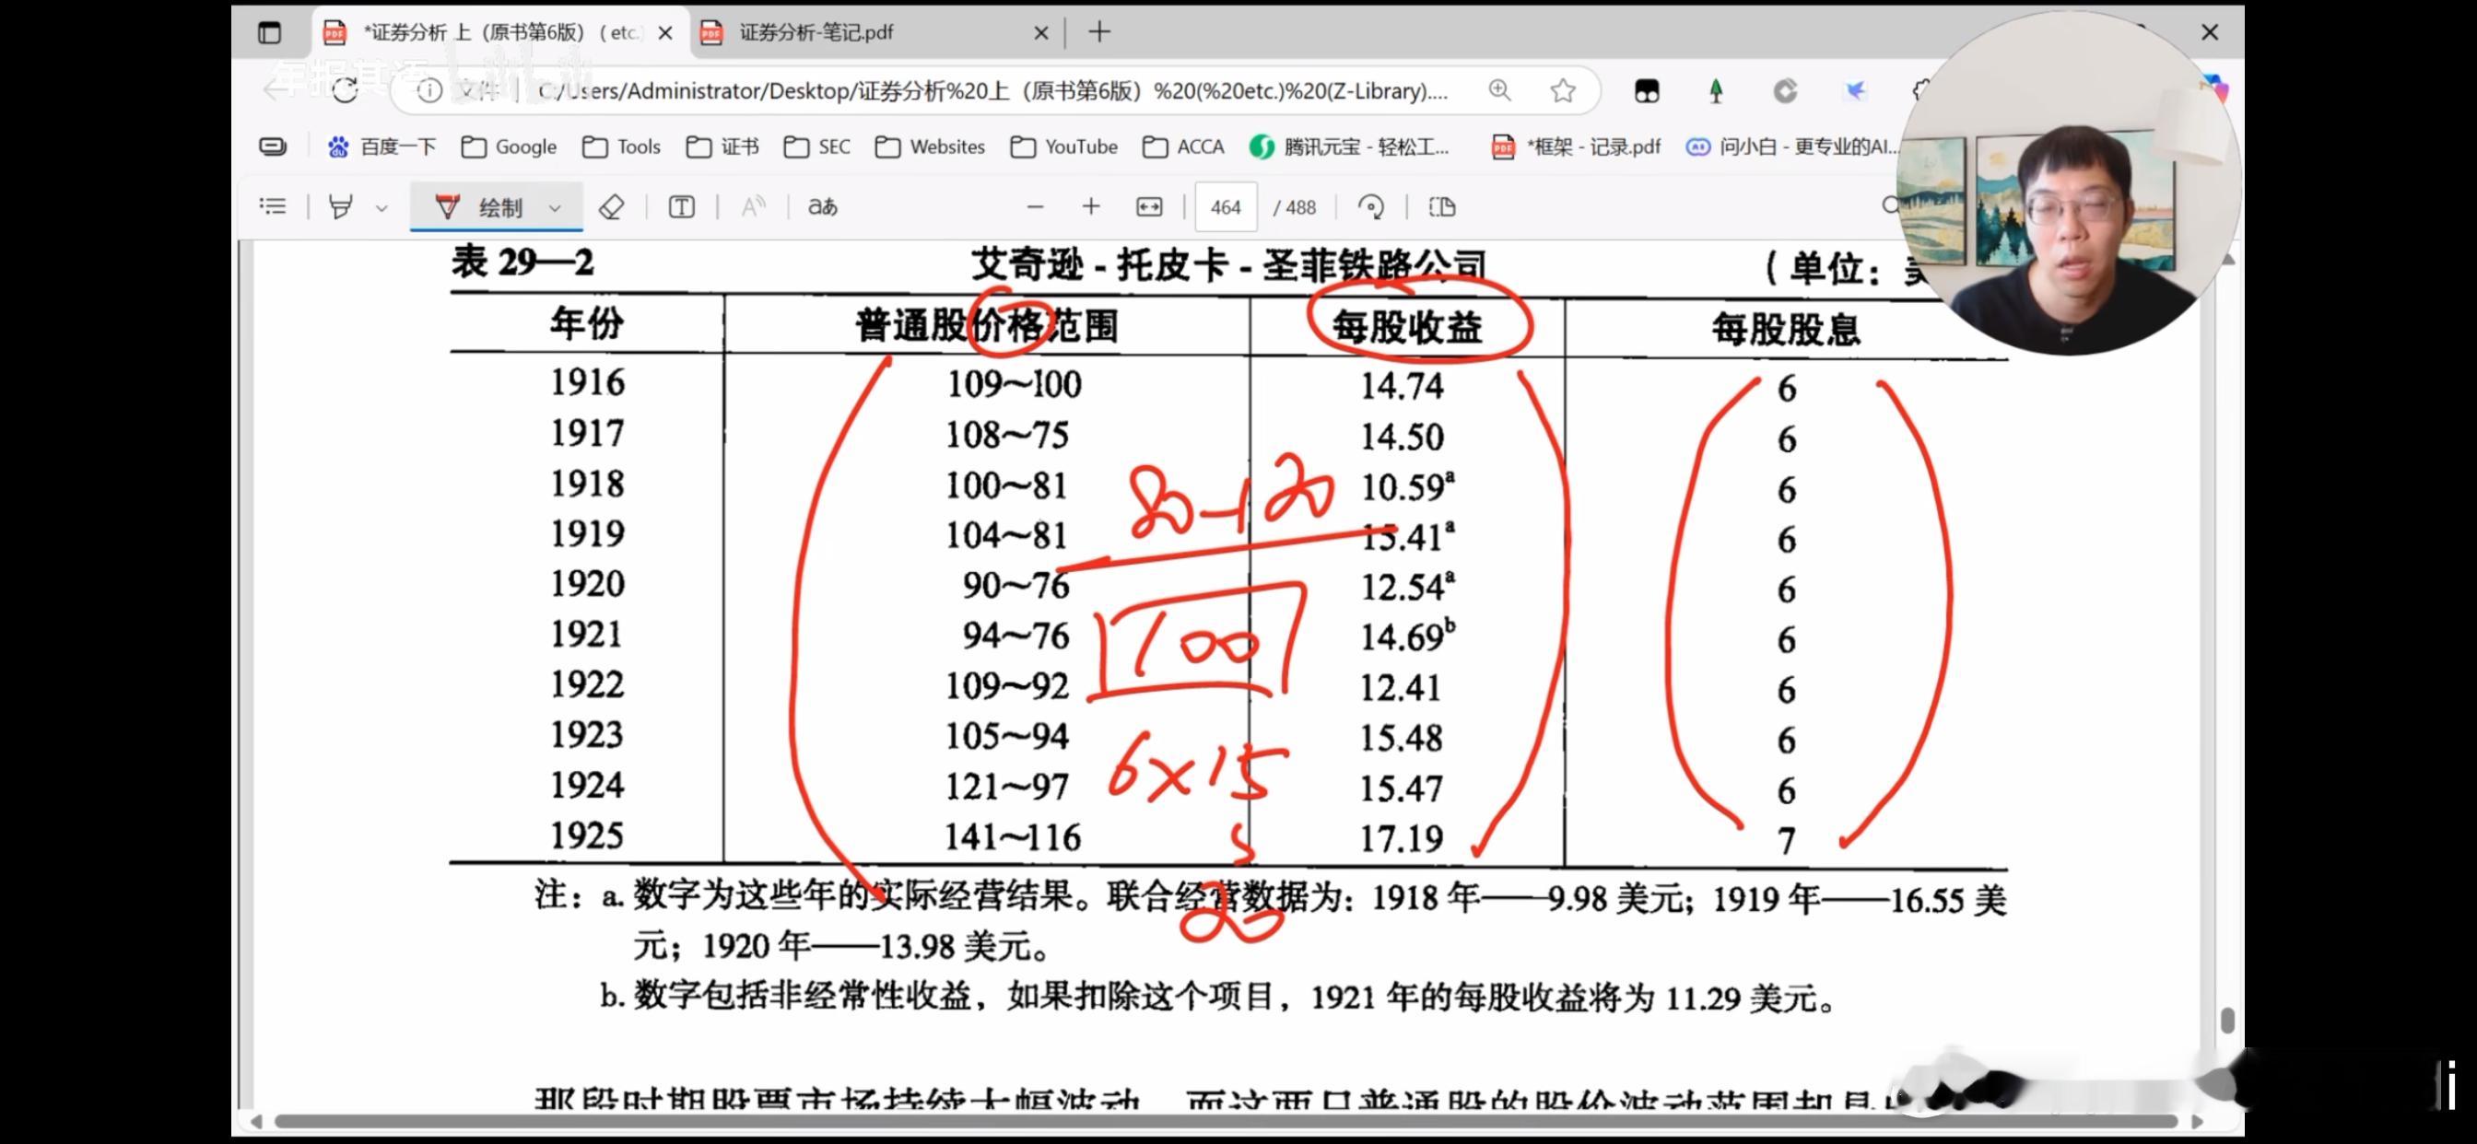Activate the add text tool

[x=682, y=206]
